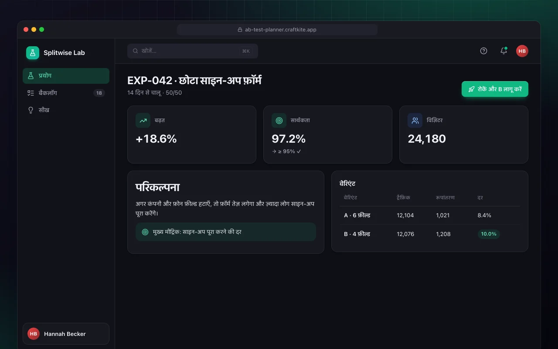Viewport: 558px width, 349px height.
Task: Click the 97.2% significance value
Action: pos(289,139)
